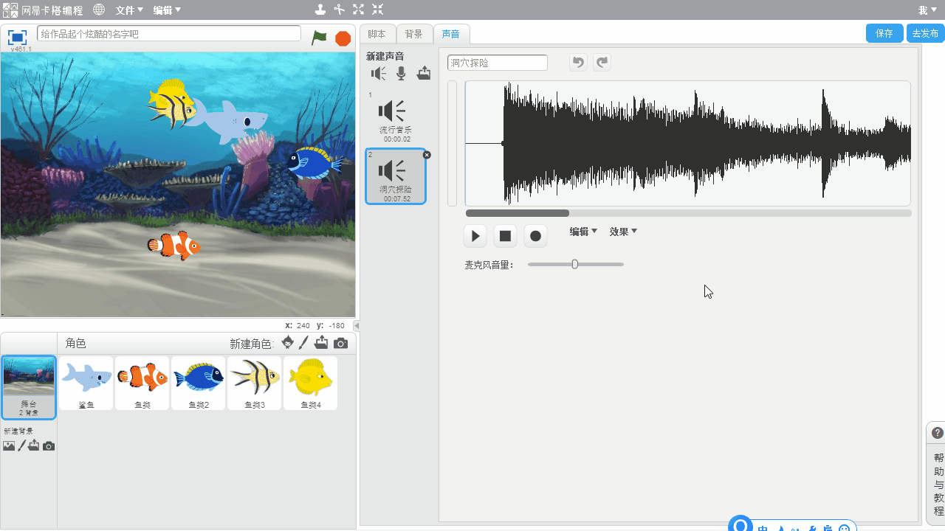Screen dimensions: 945x531
Task: Click the sound name field 洞穴探险
Action: coord(498,63)
